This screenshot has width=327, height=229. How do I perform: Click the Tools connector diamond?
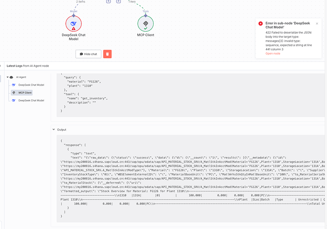pos(145,16)
